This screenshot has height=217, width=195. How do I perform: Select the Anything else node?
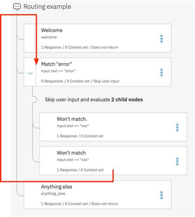pos(97,194)
